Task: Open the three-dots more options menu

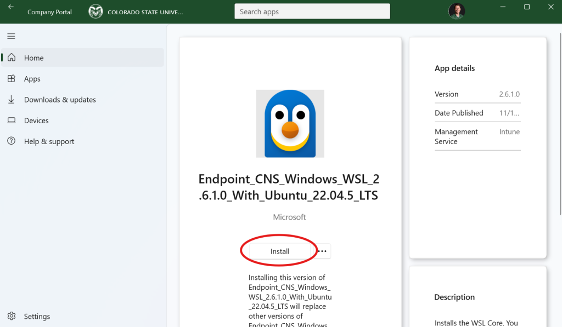Action: [322, 251]
